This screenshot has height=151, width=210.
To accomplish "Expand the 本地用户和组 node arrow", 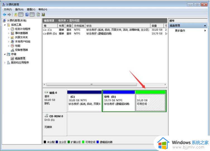I will click(9, 42).
